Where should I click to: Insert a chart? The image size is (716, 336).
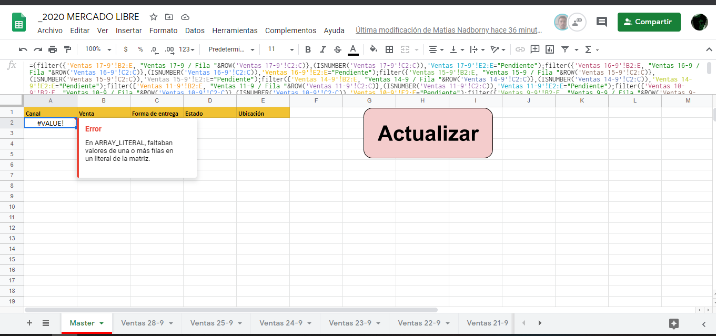(x=550, y=49)
